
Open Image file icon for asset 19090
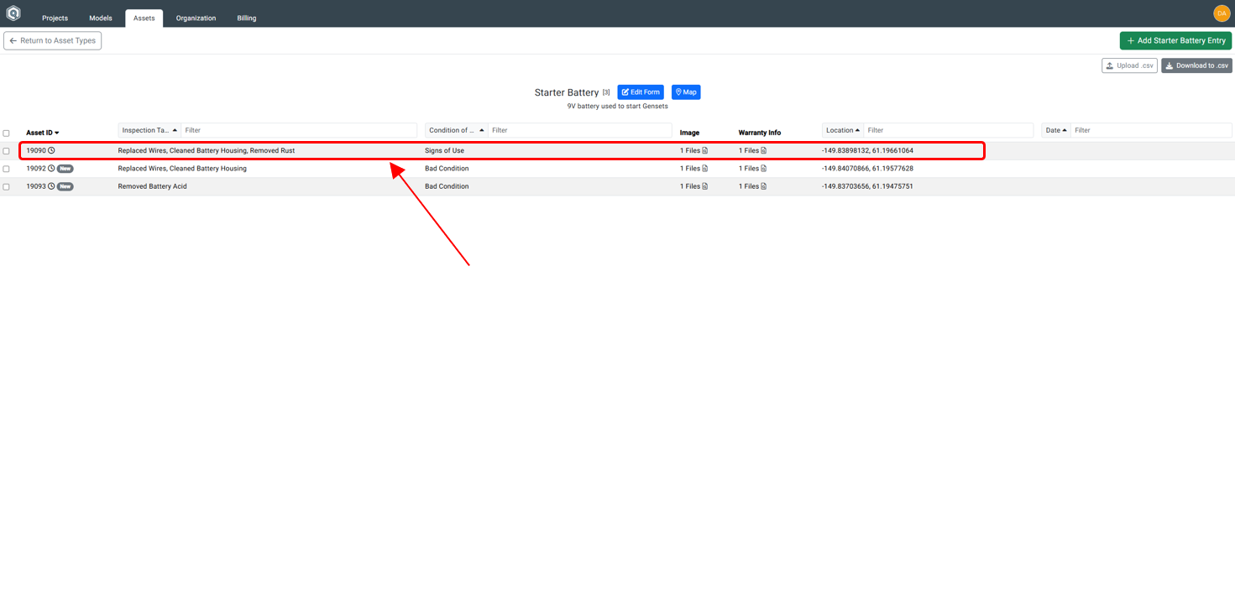[x=705, y=151]
